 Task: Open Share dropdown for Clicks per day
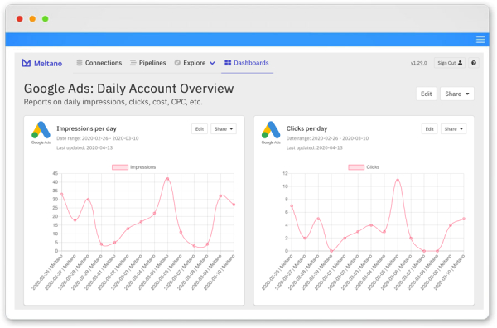click(x=453, y=129)
